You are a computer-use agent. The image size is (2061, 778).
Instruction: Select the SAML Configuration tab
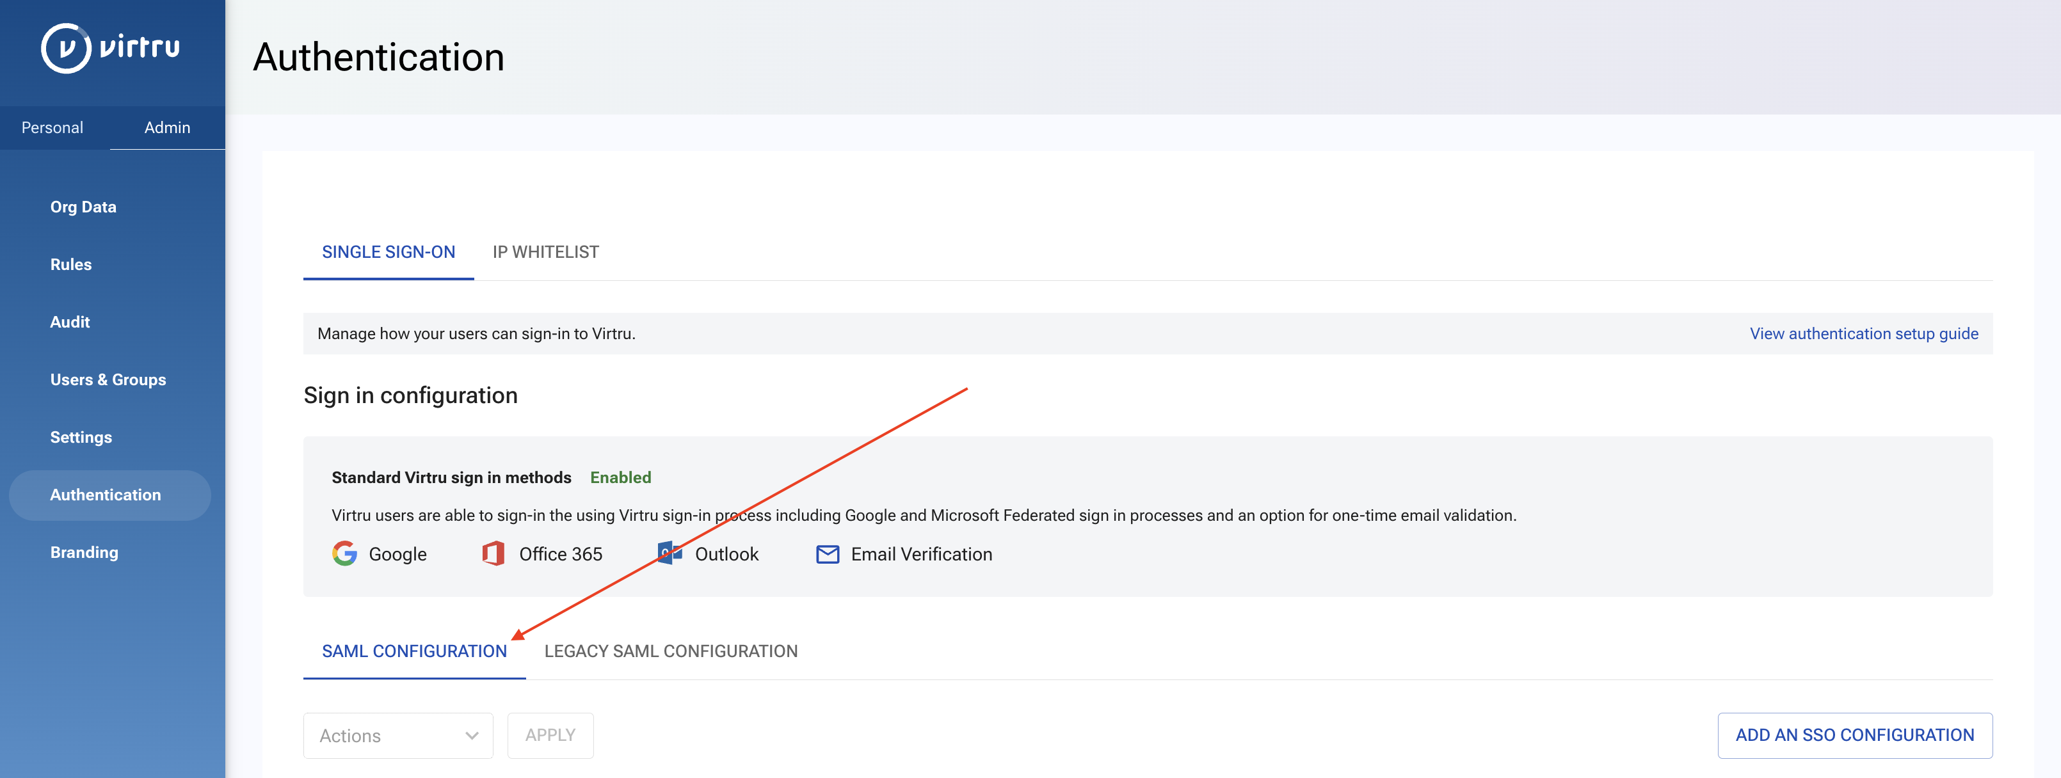click(x=415, y=652)
